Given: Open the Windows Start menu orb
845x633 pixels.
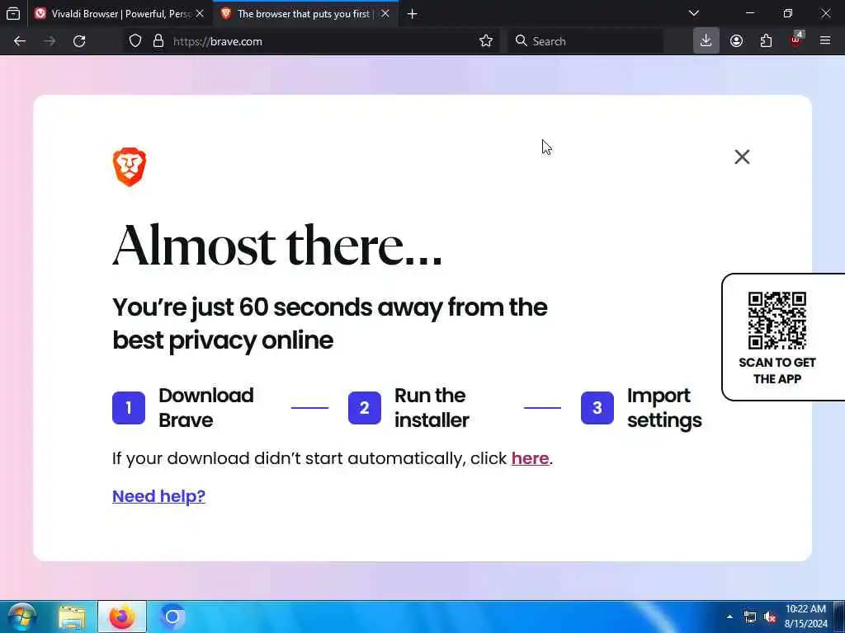Looking at the screenshot, I should pos(21,617).
